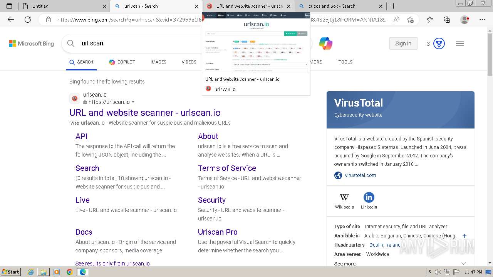Follow the Dublin, Ireland headquarters link
This screenshot has height=277, width=493.
pos(385,245)
